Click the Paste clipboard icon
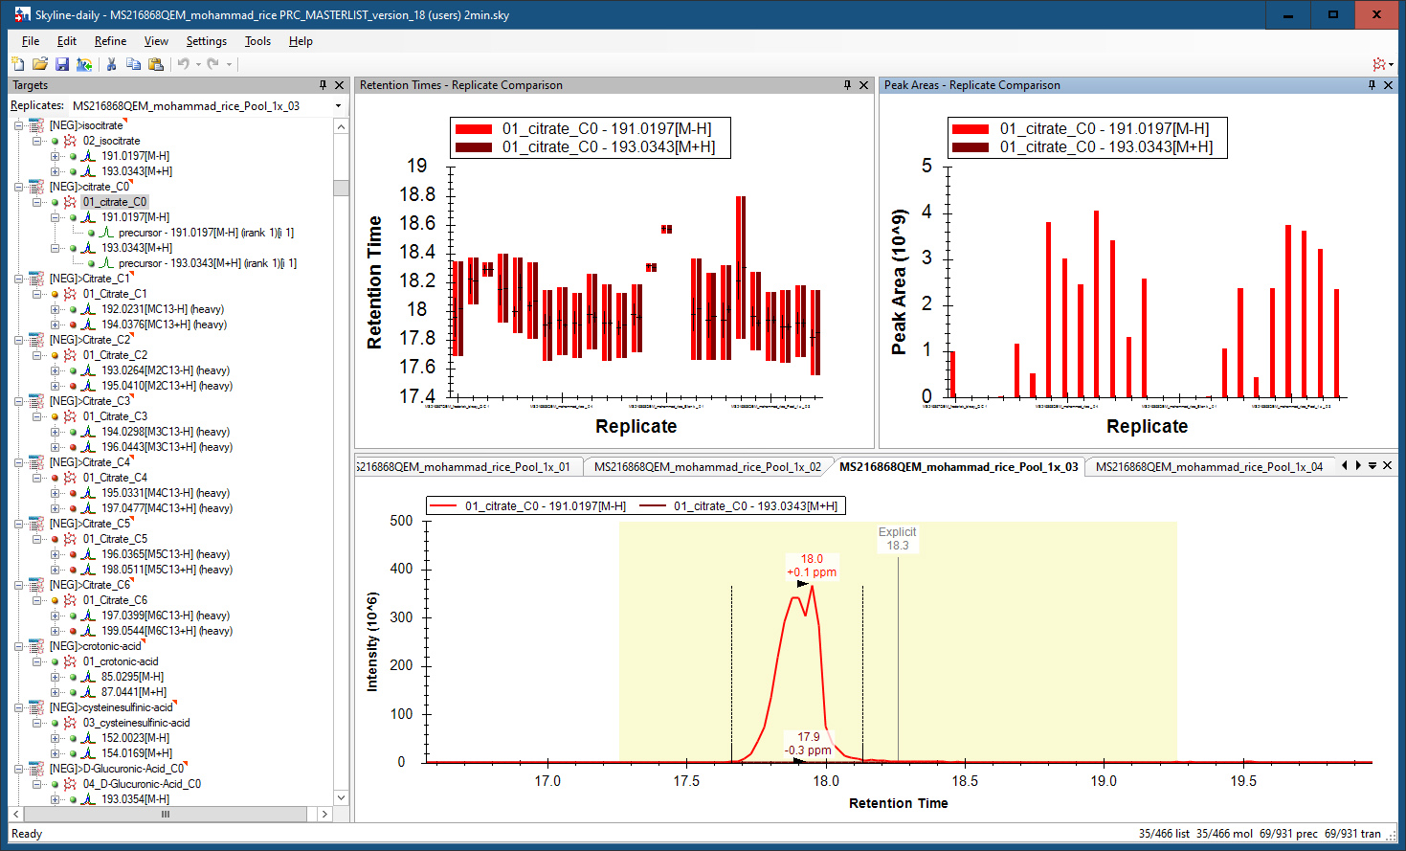This screenshot has width=1406, height=851. coord(155,64)
